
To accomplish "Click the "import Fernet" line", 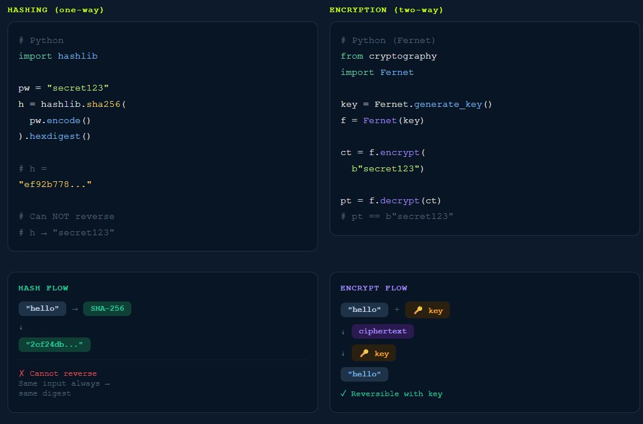I will point(377,72).
